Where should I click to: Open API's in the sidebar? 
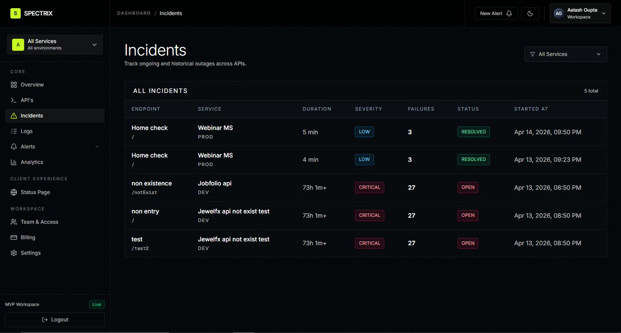pos(55,100)
